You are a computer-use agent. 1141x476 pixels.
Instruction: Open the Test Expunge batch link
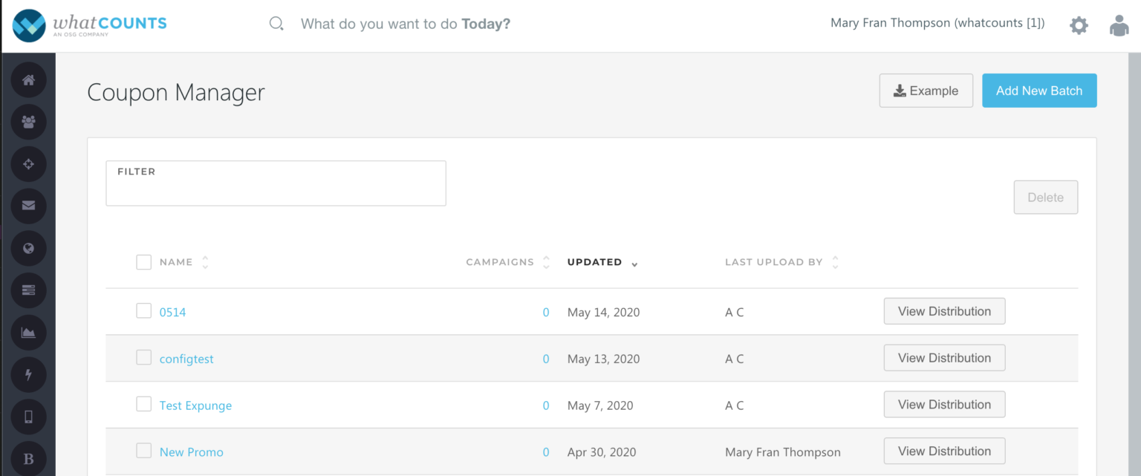pos(195,405)
